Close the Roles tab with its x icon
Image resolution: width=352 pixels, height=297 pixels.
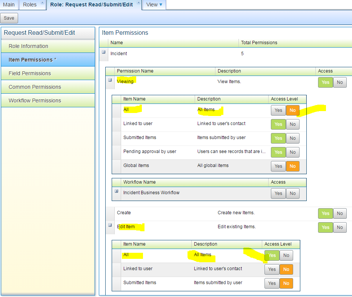(x=42, y=3)
